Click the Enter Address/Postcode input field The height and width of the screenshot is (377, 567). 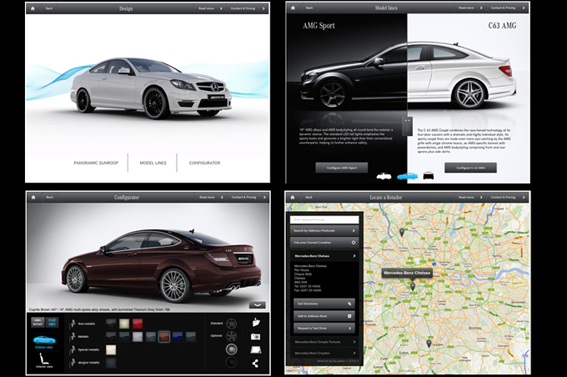324,219
